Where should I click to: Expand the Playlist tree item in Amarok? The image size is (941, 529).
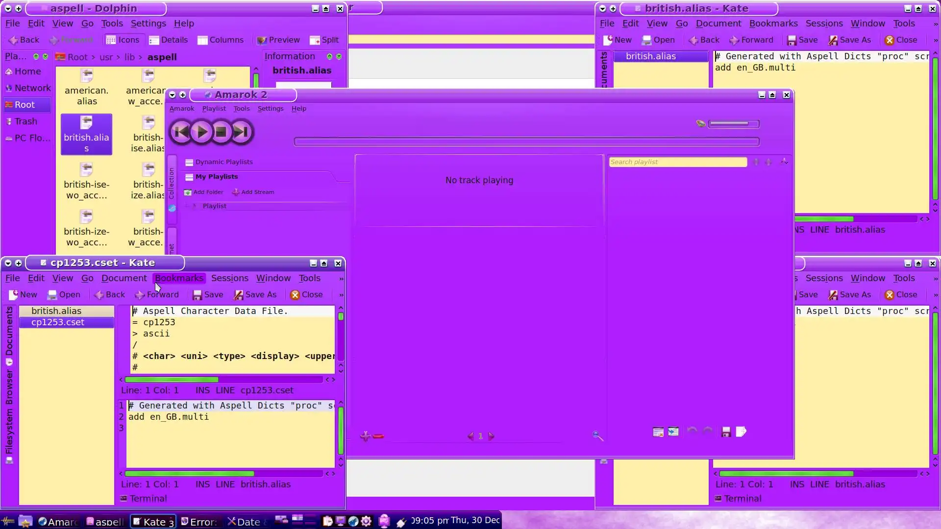[194, 206]
